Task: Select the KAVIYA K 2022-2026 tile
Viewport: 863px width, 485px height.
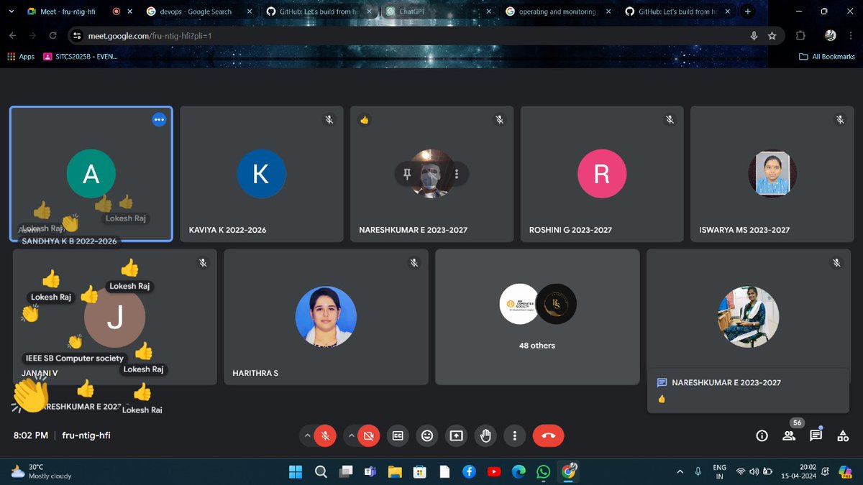Action: pos(261,174)
